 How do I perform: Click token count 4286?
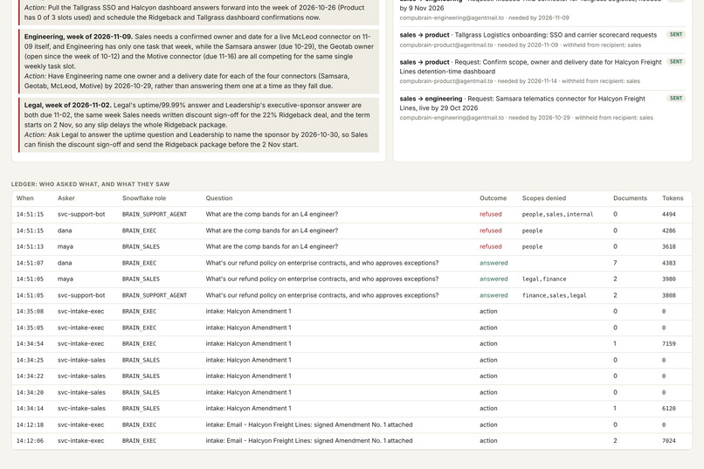pyautogui.click(x=668, y=231)
